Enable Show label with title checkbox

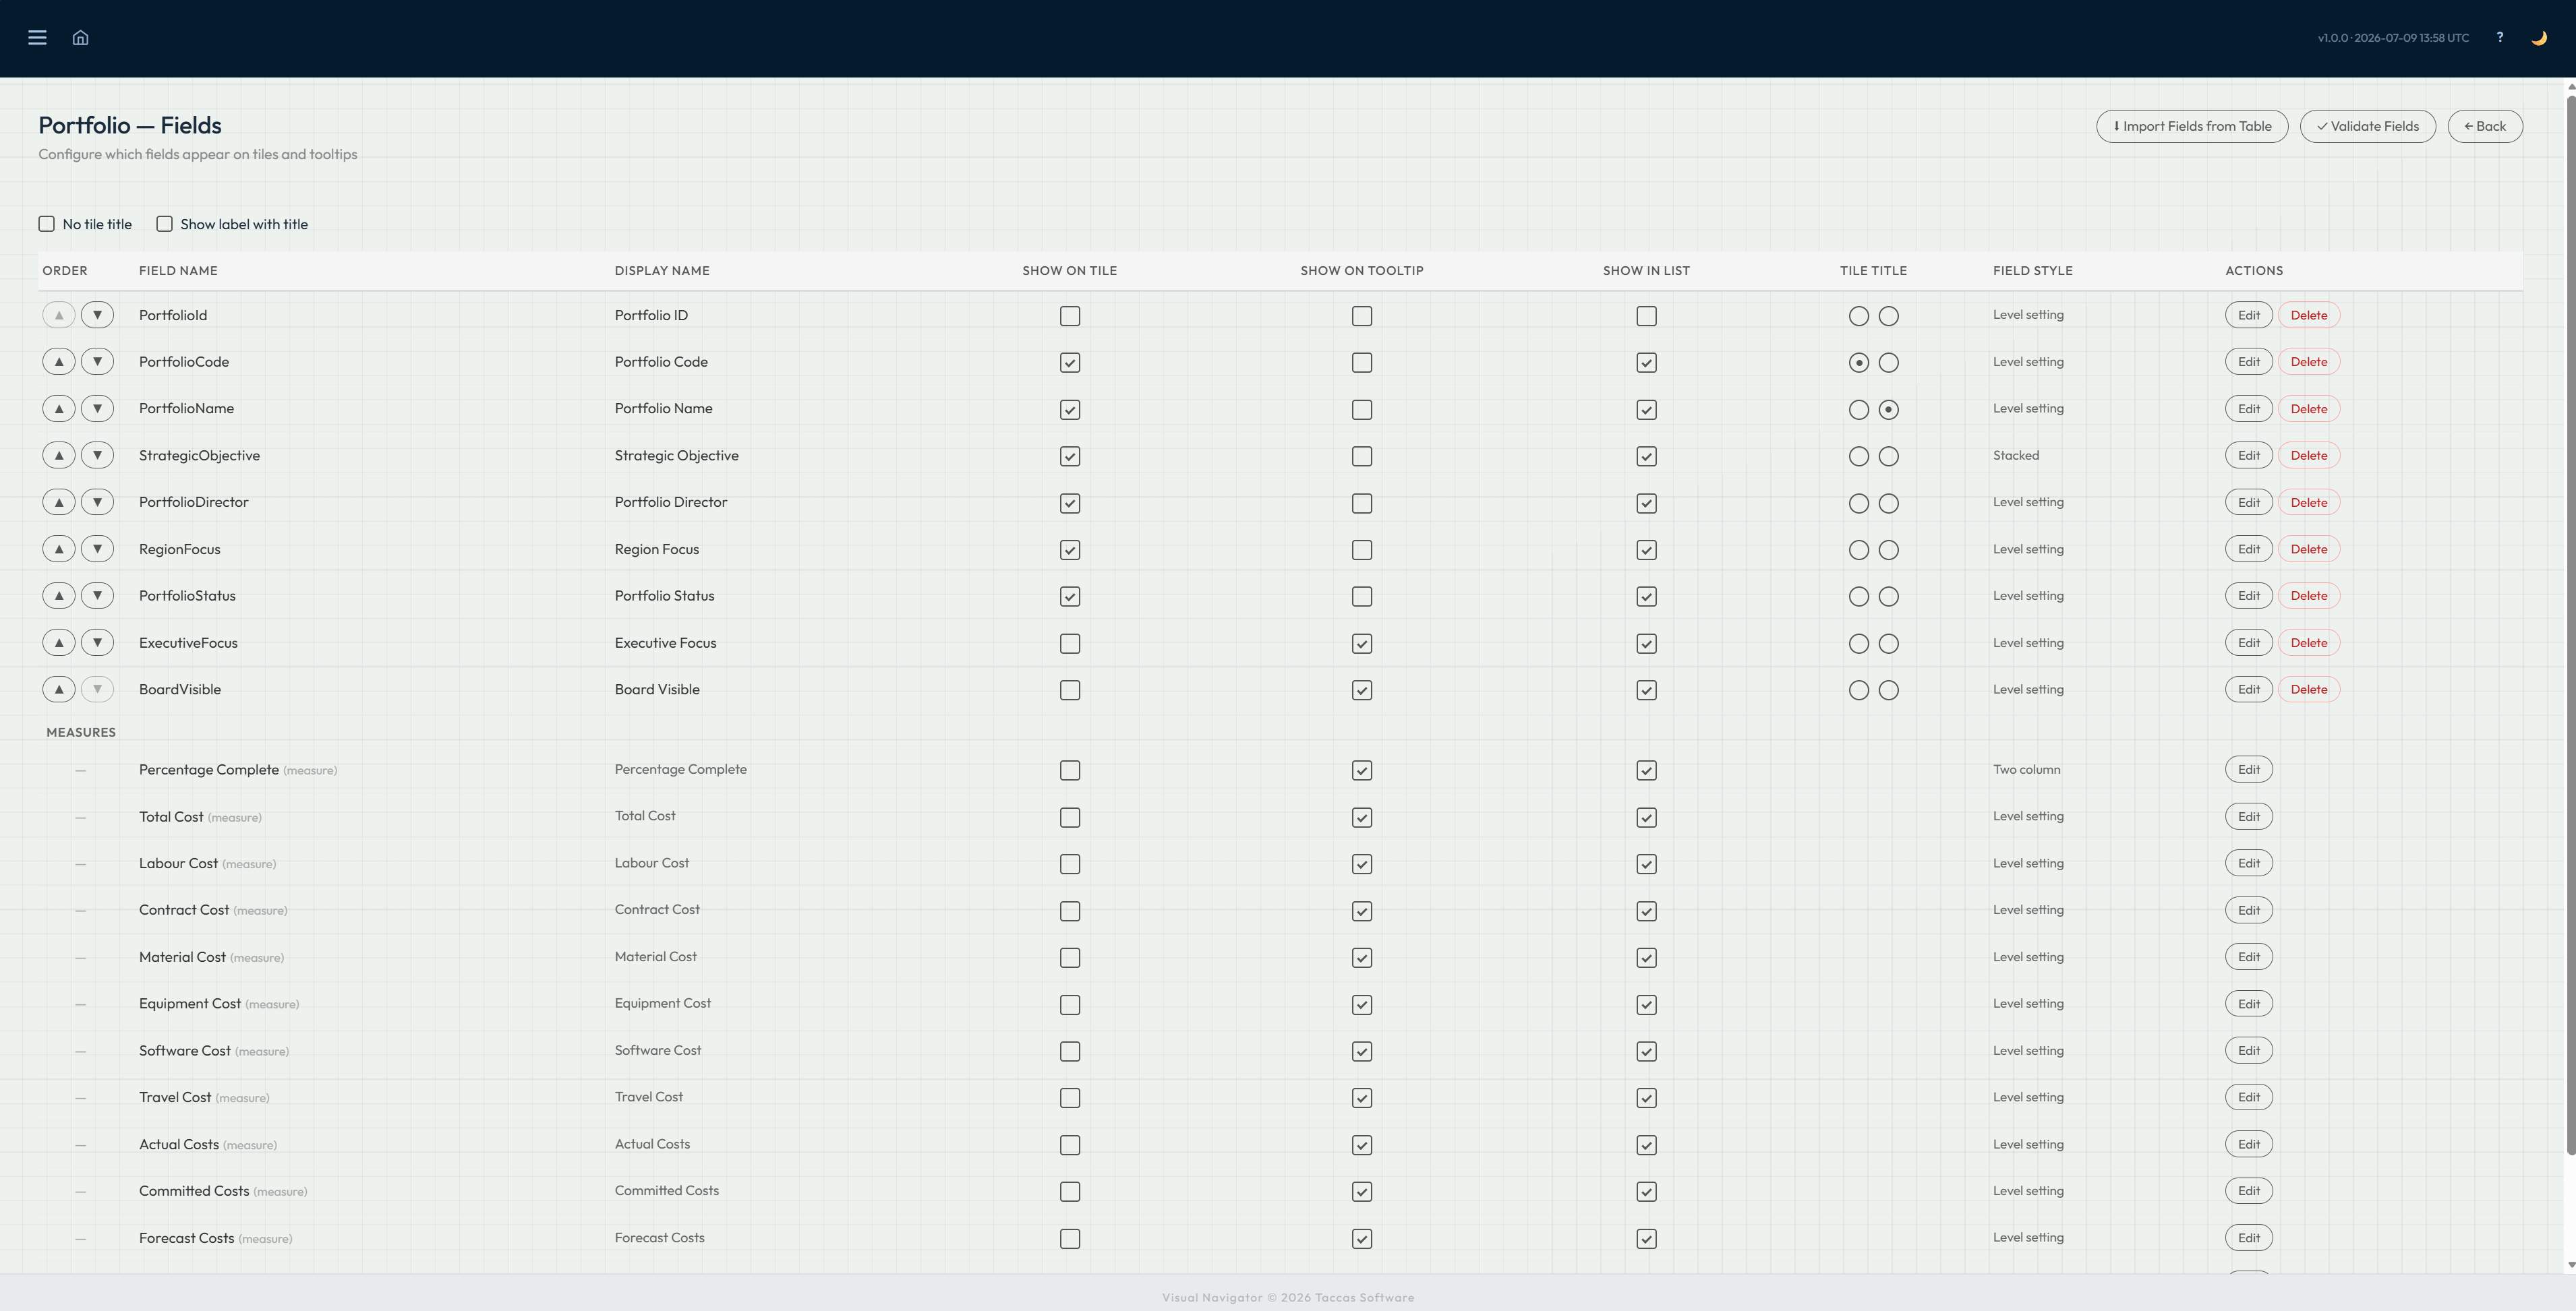click(164, 224)
